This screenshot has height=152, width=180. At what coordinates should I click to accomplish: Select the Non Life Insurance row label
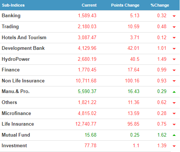[x=23, y=81]
